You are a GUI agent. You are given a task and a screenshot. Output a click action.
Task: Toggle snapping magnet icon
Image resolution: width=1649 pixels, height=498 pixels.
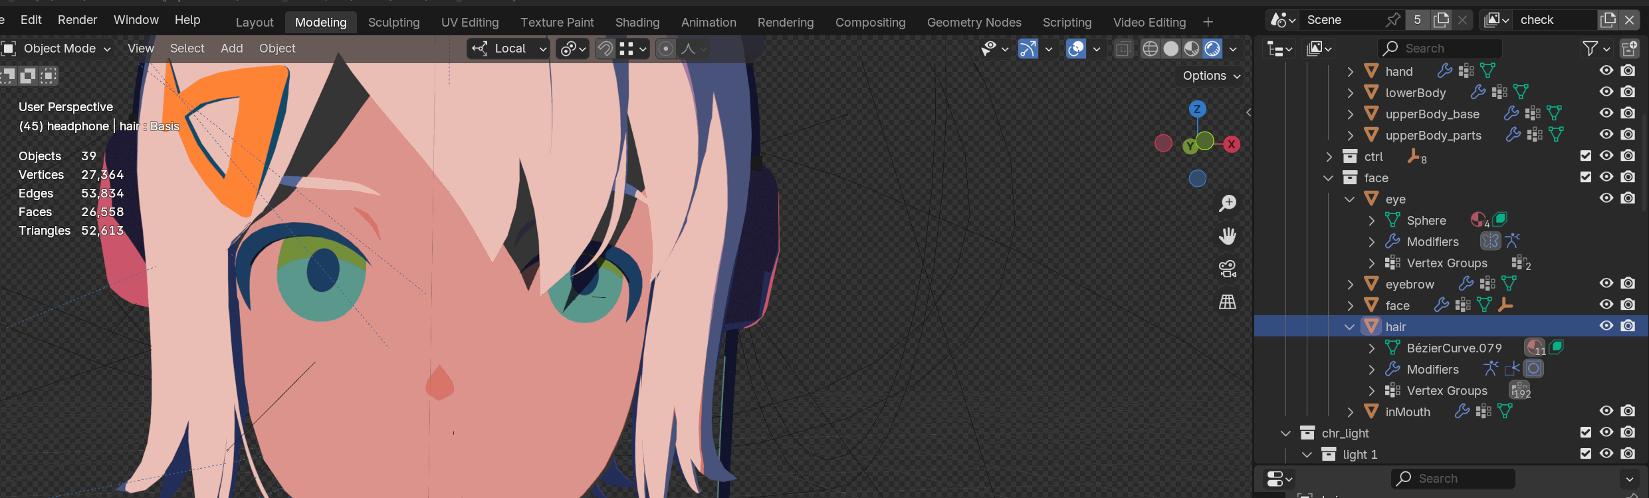[605, 49]
